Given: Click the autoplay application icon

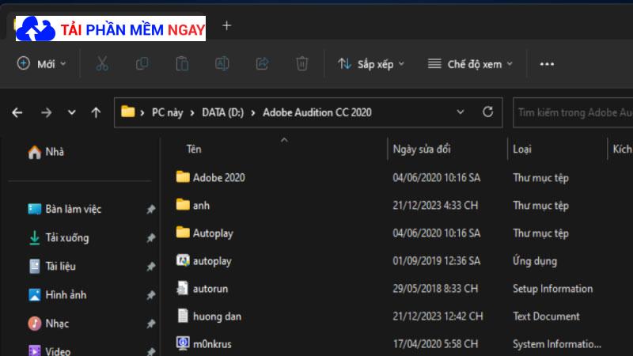Looking at the screenshot, I should pos(183,260).
